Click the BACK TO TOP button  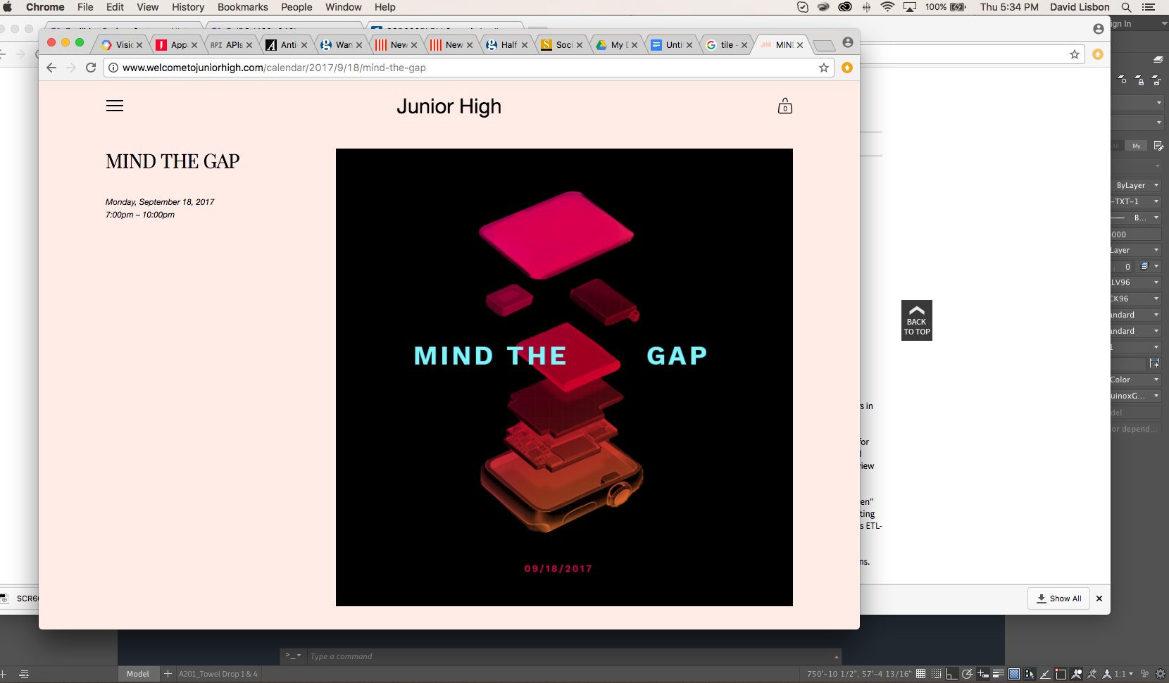tap(917, 320)
